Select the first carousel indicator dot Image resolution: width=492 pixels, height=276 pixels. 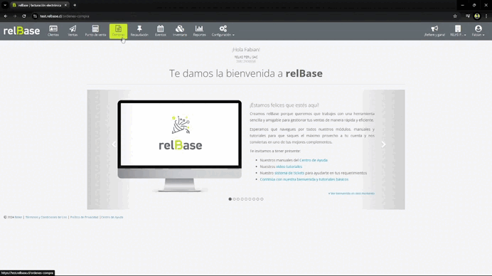[x=230, y=199]
